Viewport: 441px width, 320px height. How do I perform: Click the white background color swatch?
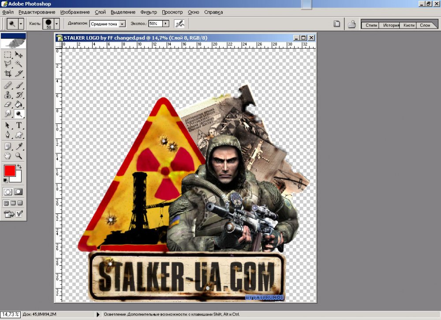point(18,179)
